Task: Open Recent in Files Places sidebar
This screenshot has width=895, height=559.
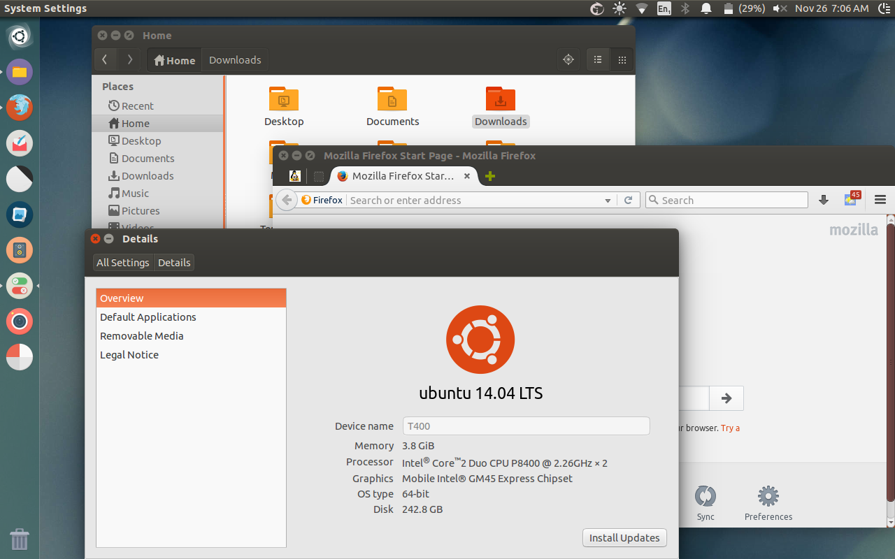Action: coord(157,106)
